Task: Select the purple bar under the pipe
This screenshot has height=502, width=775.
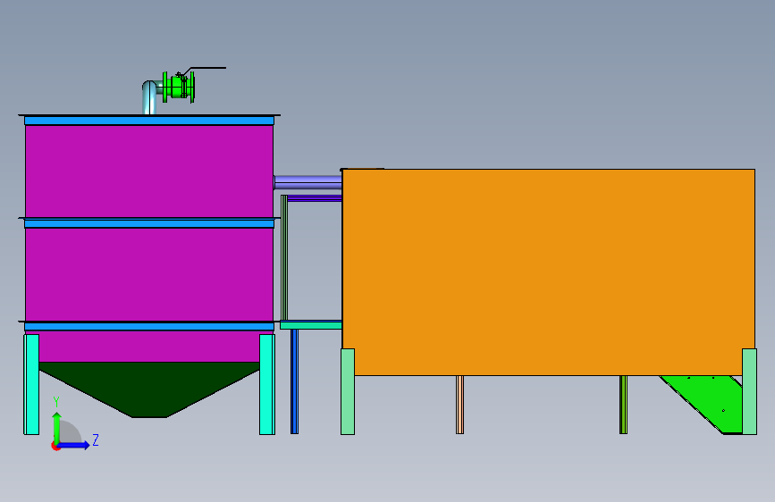Action: click(x=315, y=198)
